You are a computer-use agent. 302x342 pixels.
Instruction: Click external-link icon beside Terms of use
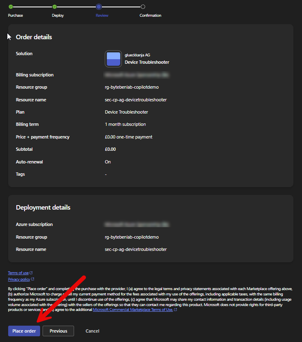pyautogui.click(x=32, y=273)
